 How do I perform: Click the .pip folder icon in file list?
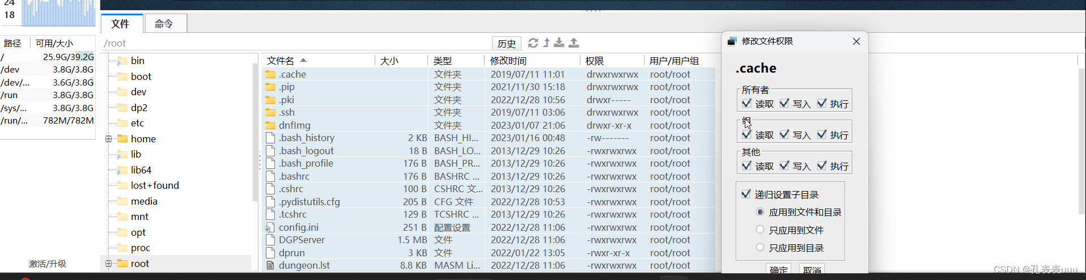point(270,87)
